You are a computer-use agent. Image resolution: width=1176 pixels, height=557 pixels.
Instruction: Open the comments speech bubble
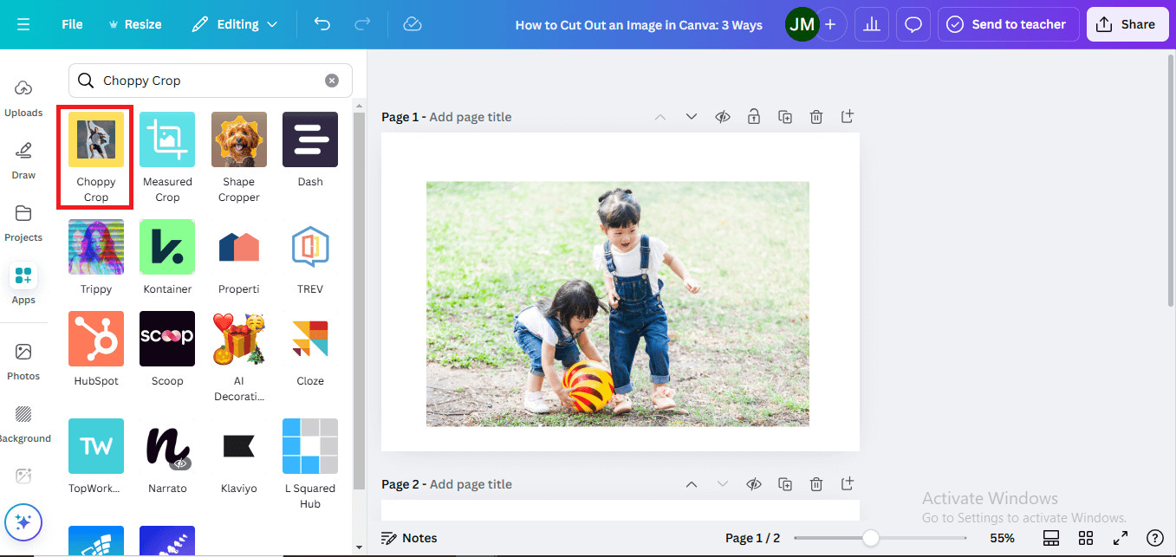tap(913, 24)
